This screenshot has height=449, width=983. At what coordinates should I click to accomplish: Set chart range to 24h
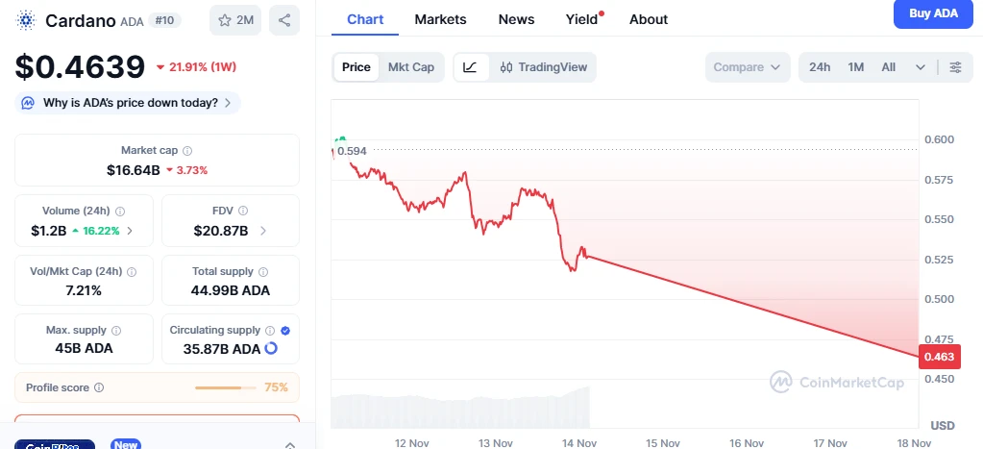(x=820, y=67)
